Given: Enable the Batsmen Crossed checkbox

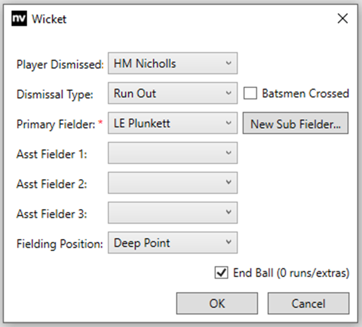Looking at the screenshot, I should (250, 94).
